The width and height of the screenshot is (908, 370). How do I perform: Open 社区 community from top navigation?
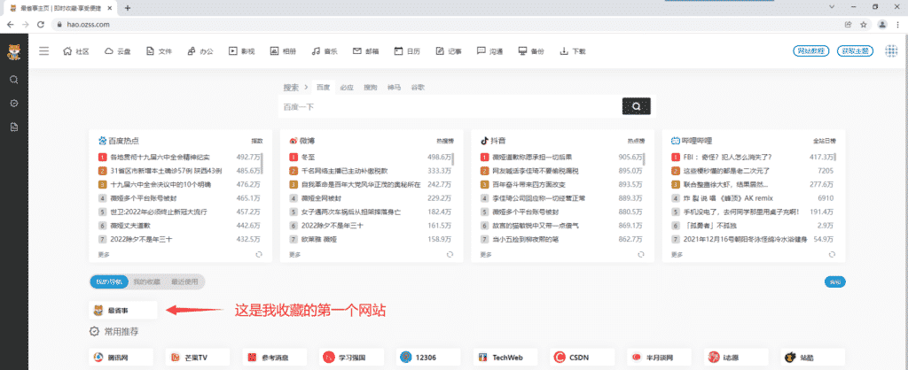pos(75,50)
